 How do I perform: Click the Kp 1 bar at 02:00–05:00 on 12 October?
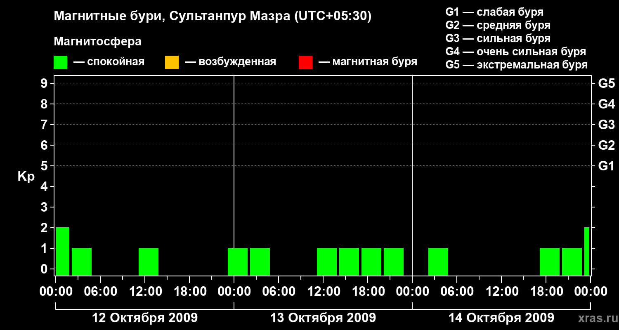[x=82, y=262]
